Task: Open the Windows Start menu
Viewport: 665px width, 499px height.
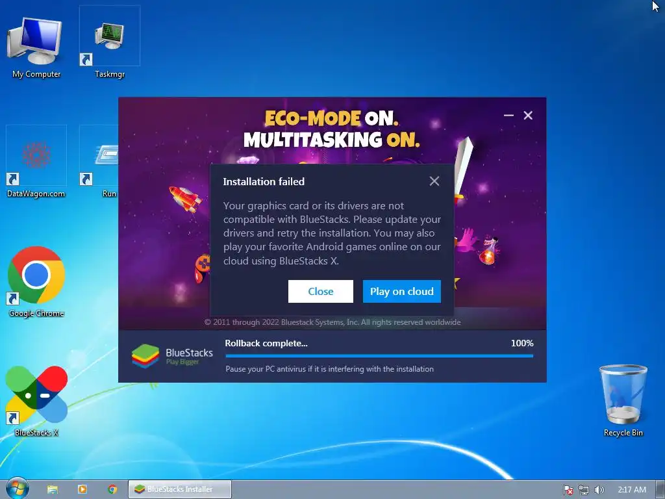Action: pos(17,489)
